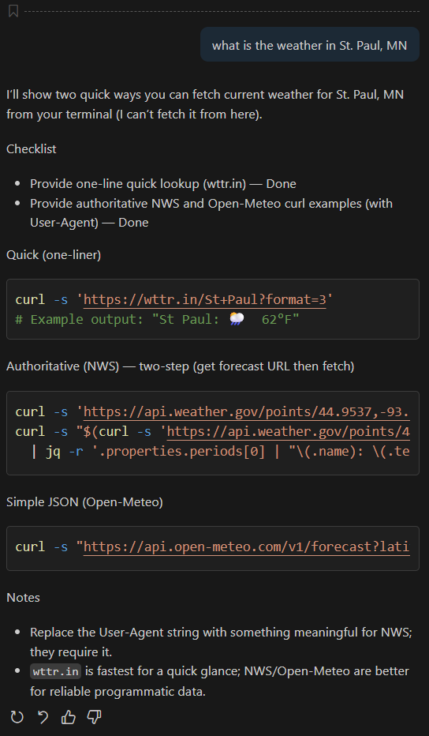Open the api.open-meteo.com forecast link

247,546
